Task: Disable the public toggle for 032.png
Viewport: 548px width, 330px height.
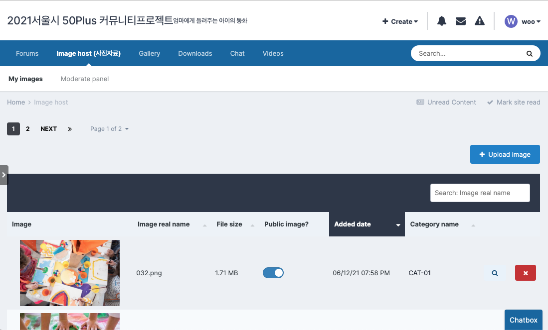Action: 273,273
